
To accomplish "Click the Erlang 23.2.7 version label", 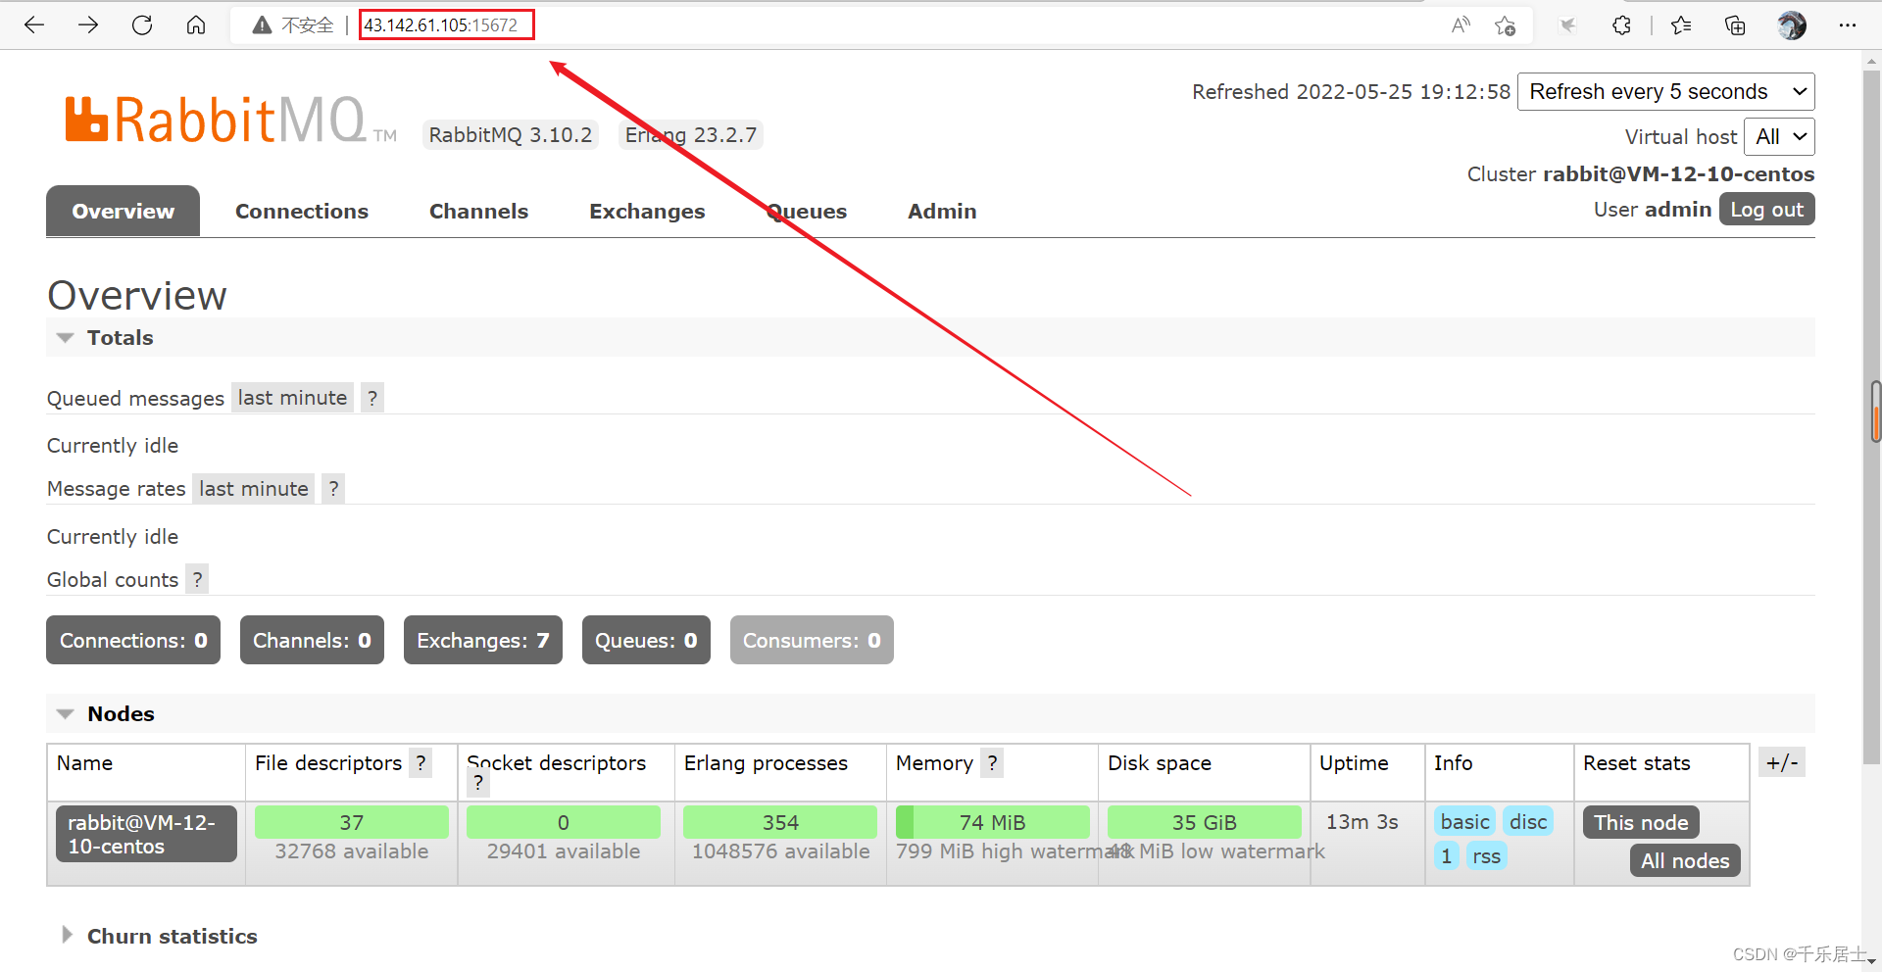I will tap(691, 135).
